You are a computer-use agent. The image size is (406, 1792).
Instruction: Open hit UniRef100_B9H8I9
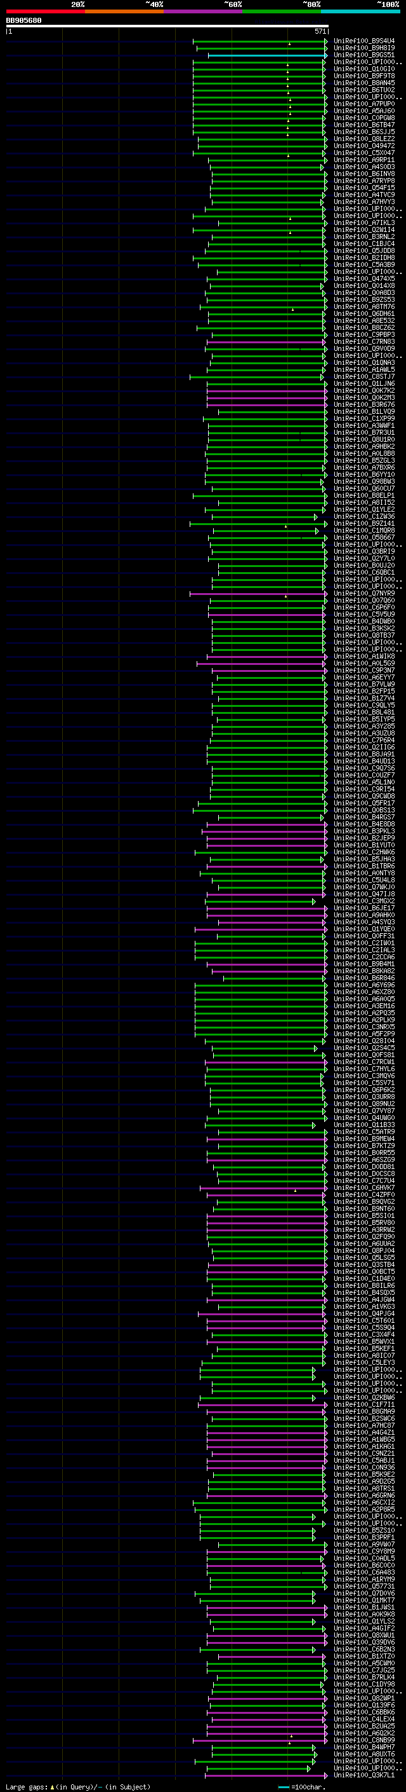pos(363,48)
